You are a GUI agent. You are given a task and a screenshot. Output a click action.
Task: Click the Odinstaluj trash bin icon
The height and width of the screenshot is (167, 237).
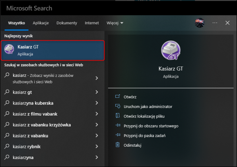point(118,145)
